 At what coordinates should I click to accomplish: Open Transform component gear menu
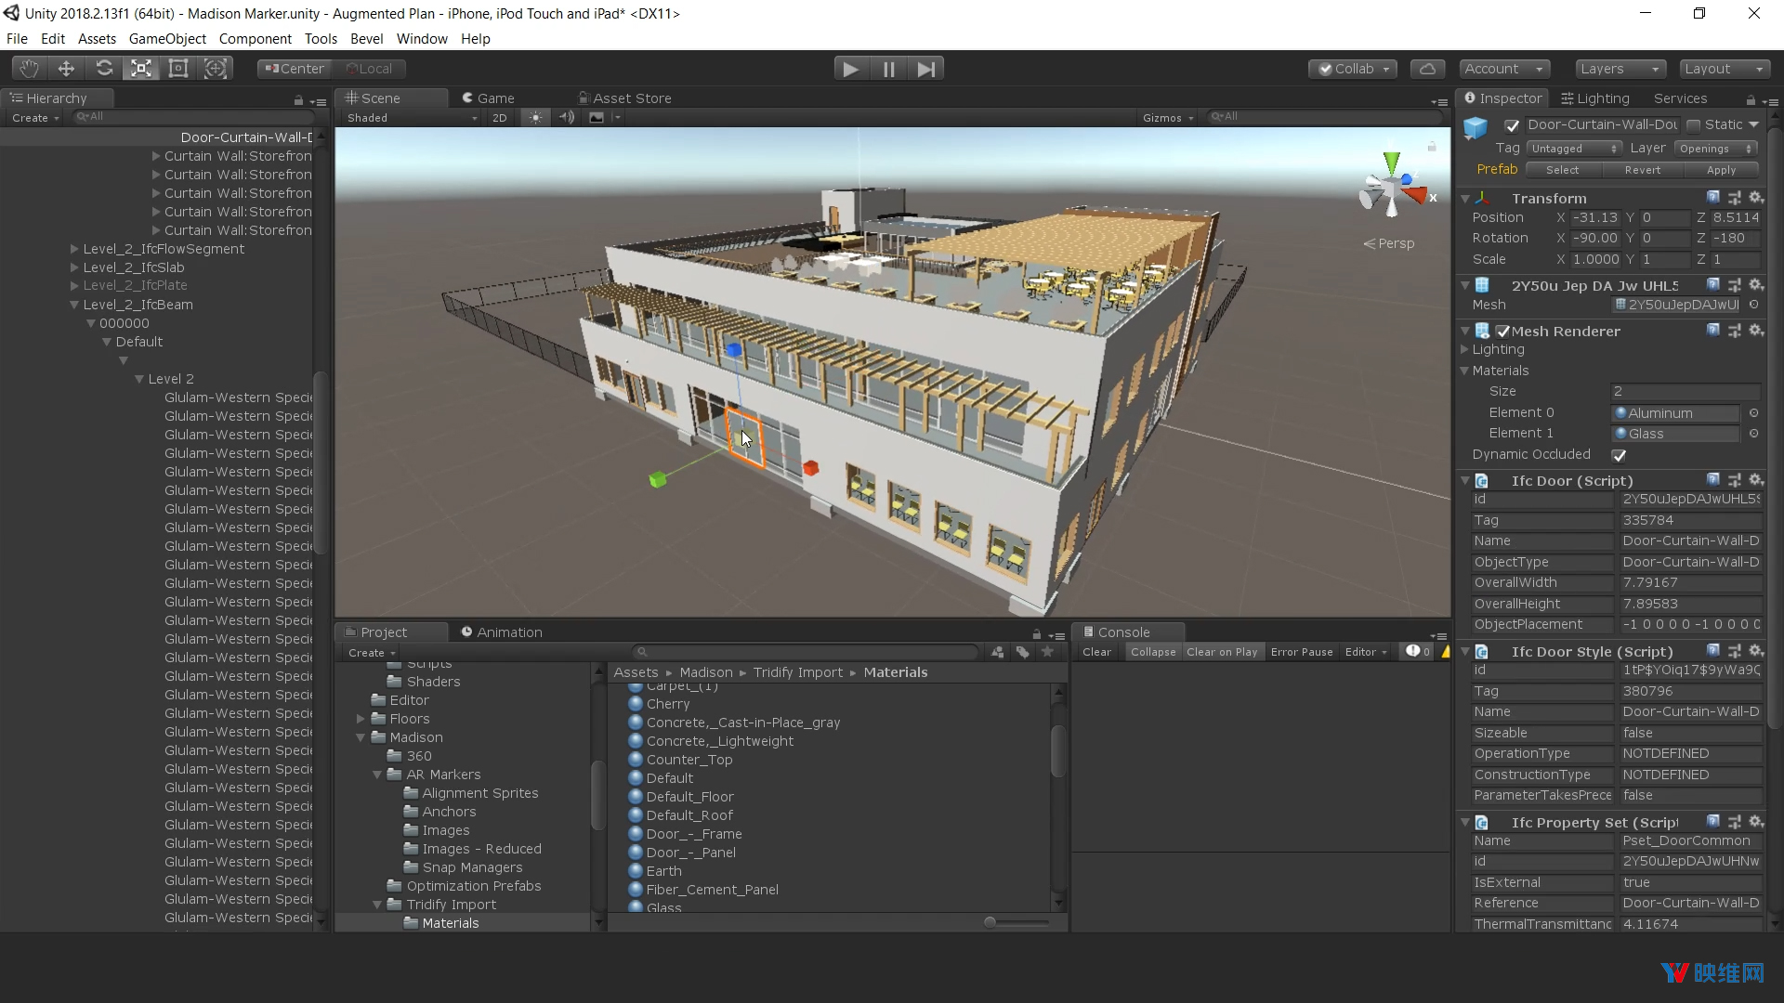1755,198
